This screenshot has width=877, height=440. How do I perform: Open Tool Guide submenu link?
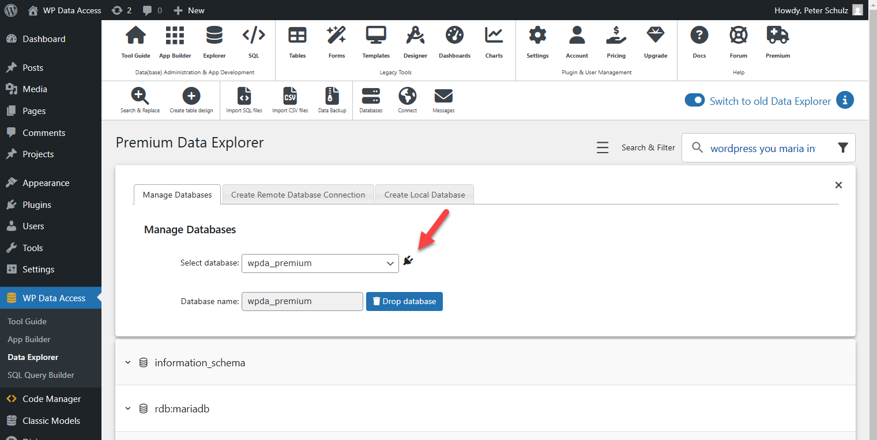[x=27, y=321]
